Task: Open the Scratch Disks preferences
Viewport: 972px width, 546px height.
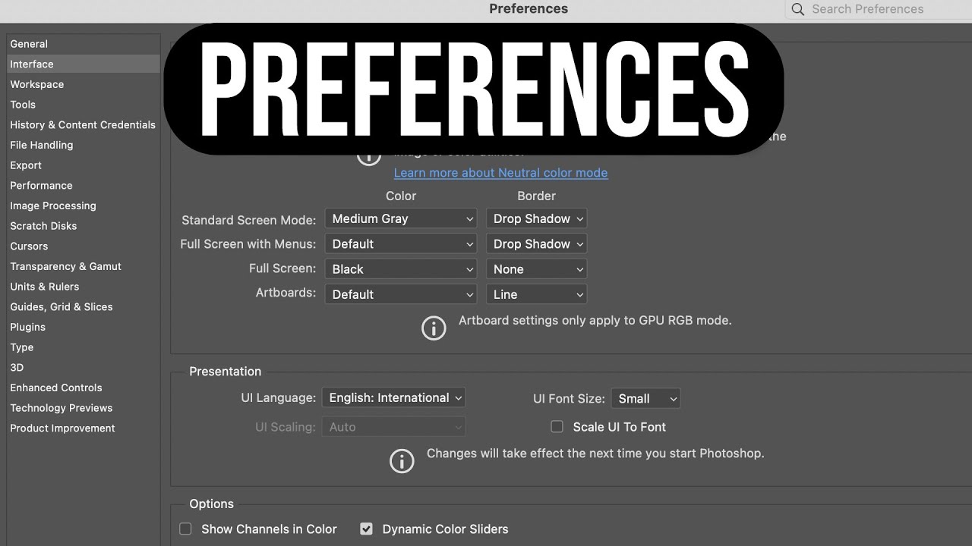Action: [x=43, y=226]
